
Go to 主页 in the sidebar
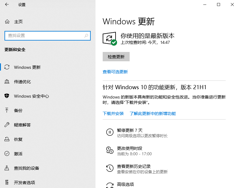18,22
